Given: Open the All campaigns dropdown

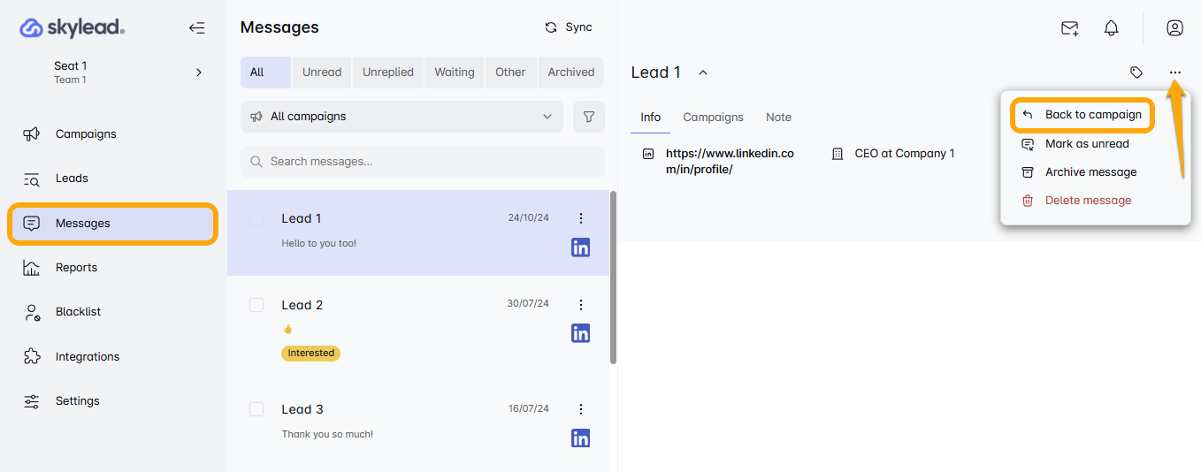Looking at the screenshot, I should point(402,117).
